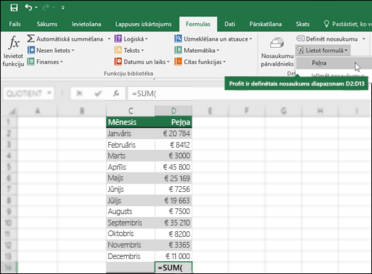Select the Maijs cell
Screen dimensions: 372x274
click(x=130, y=178)
